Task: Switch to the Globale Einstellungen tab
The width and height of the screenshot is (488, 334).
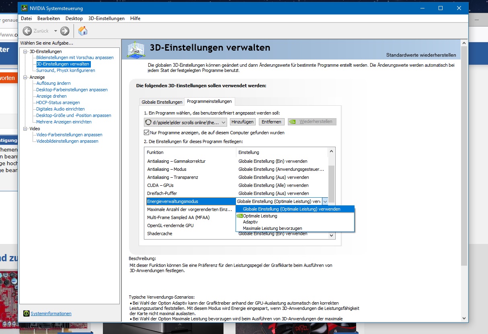Action: click(162, 102)
